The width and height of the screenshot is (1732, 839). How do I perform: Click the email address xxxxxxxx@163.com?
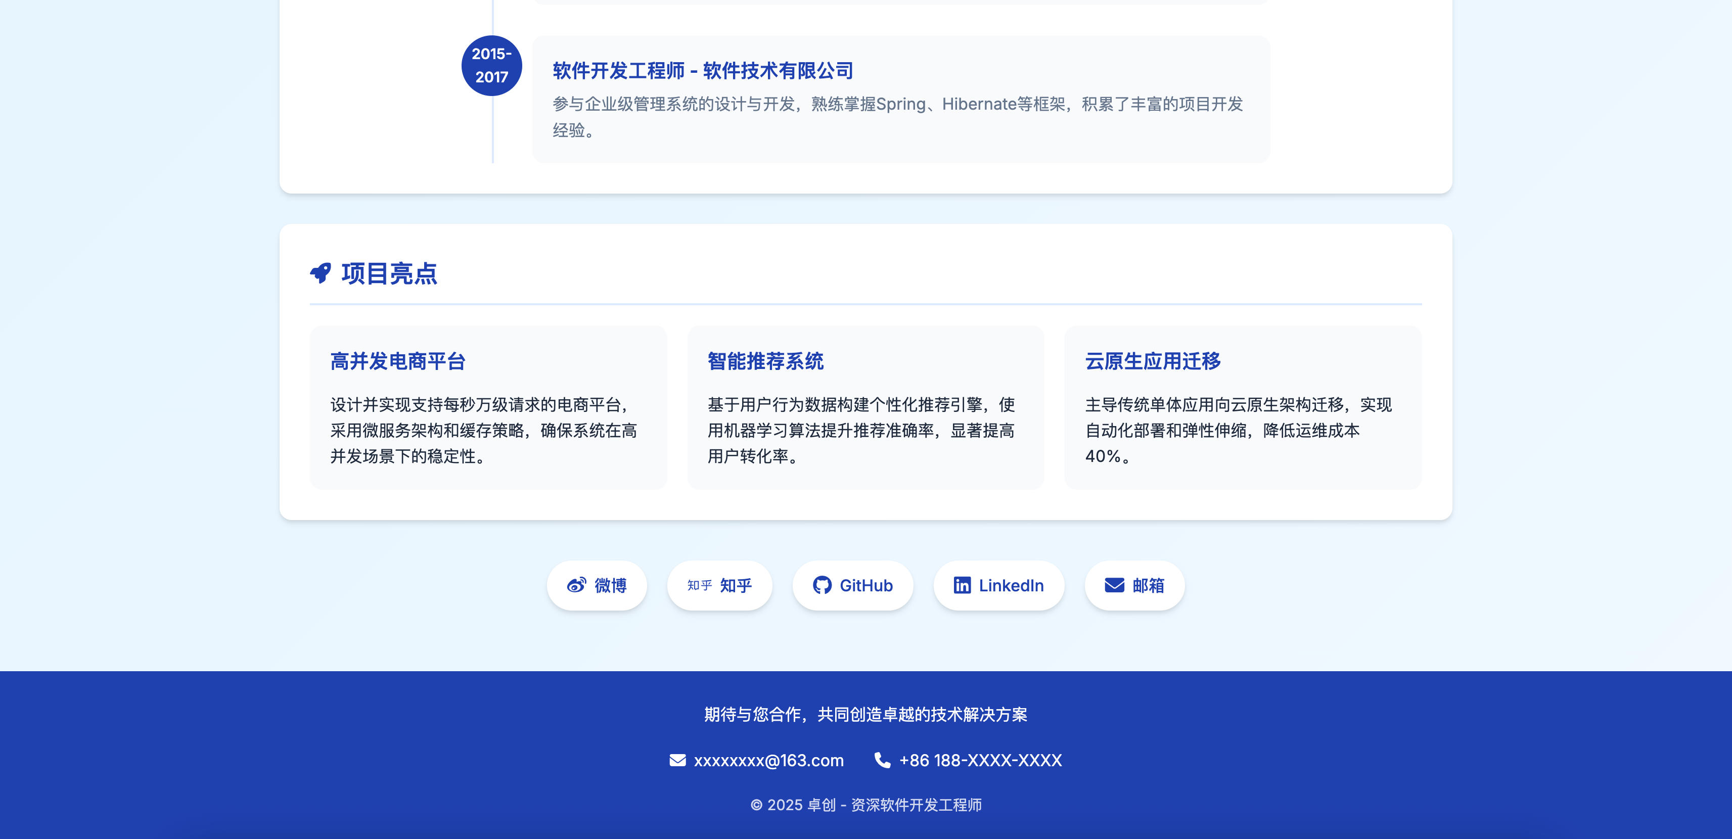pos(768,760)
